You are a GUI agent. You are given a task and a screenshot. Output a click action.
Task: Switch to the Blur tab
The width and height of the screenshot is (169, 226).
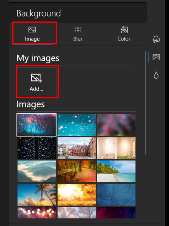pyautogui.click(x=78, y=34)
